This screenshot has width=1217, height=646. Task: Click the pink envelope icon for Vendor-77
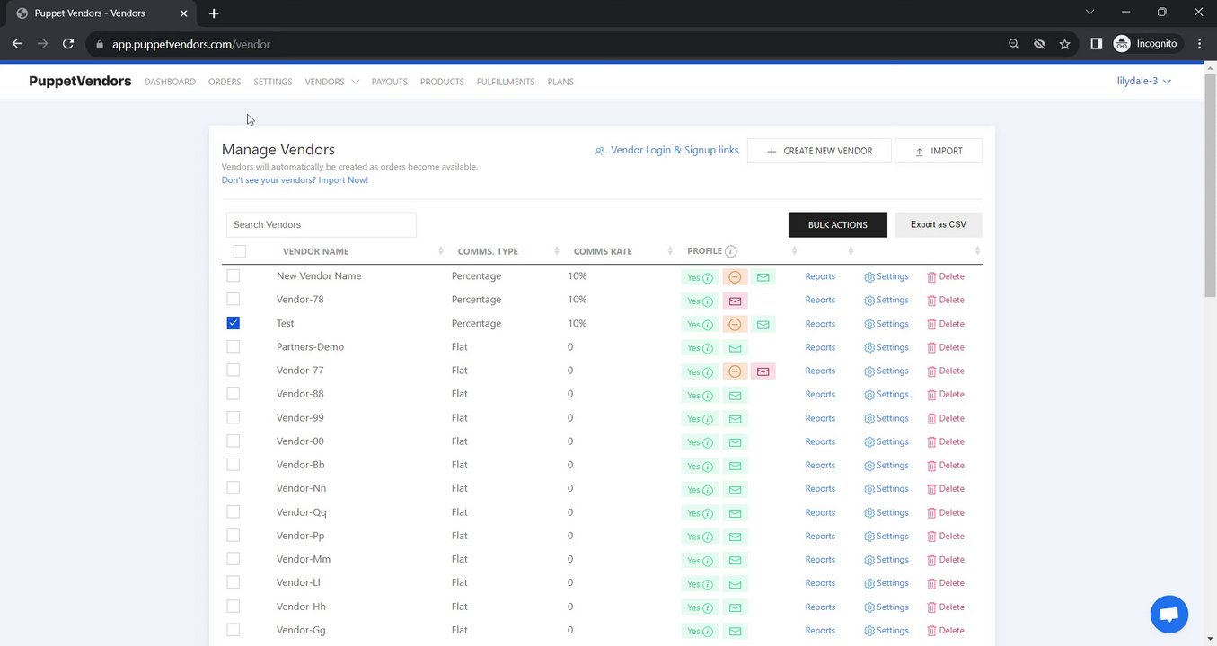763,371
